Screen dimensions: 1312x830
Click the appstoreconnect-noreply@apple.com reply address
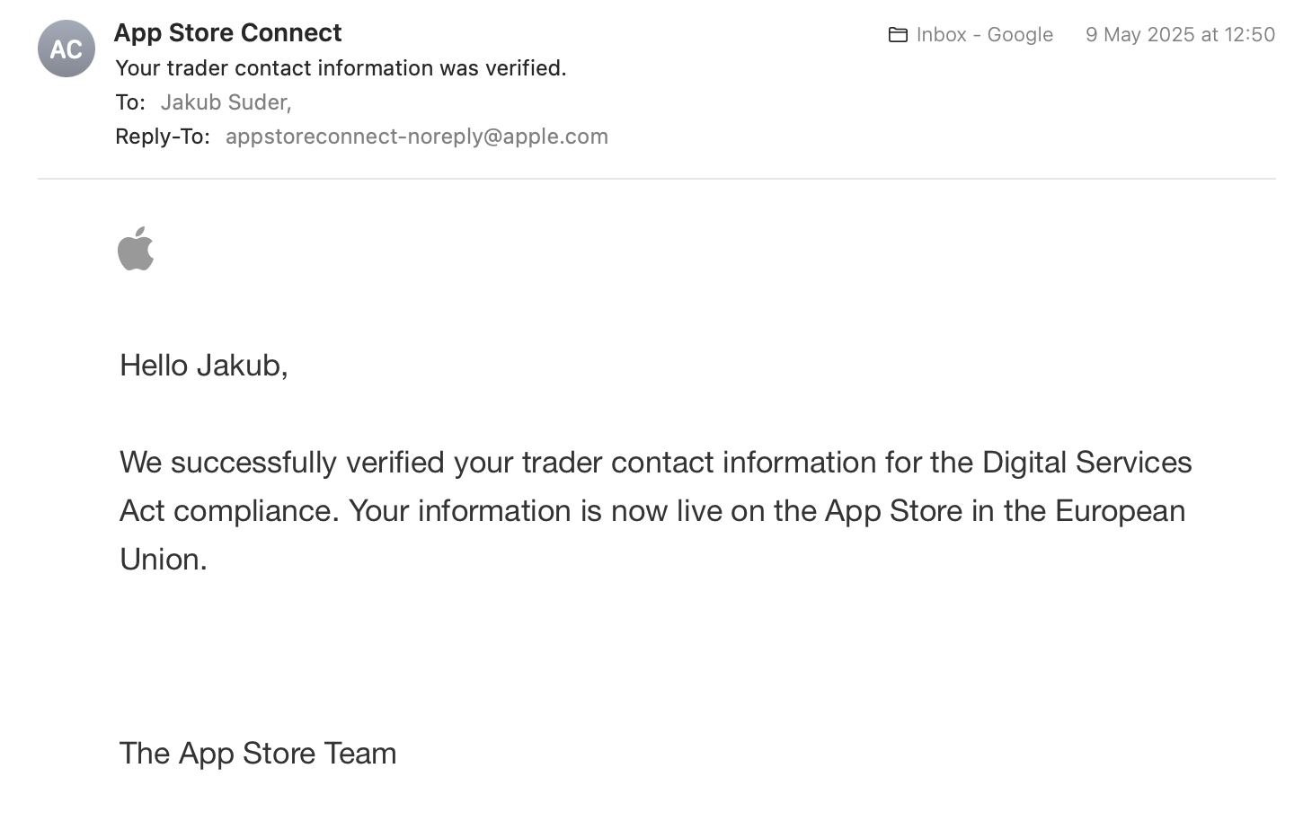[x=416, y=137]
